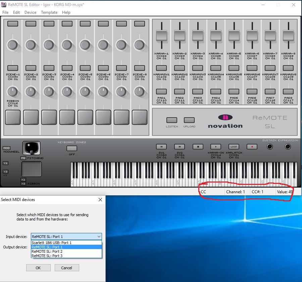Click the LOOP transport button
The image size is (302, 282).
click(x=234, y=147)
